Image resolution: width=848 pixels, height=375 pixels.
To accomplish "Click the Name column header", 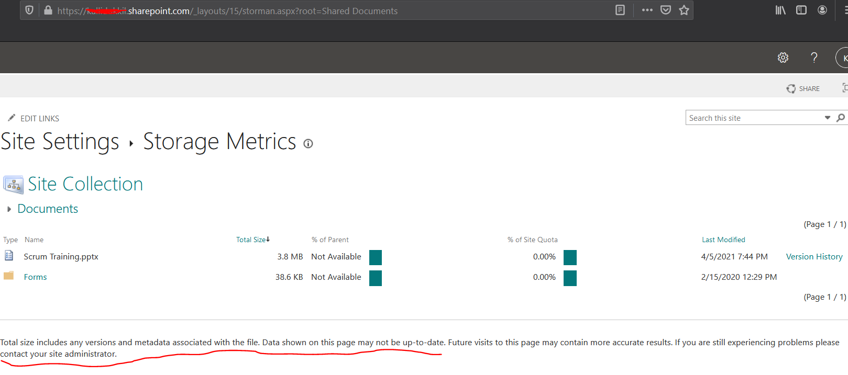I will (x=34, y=240).
